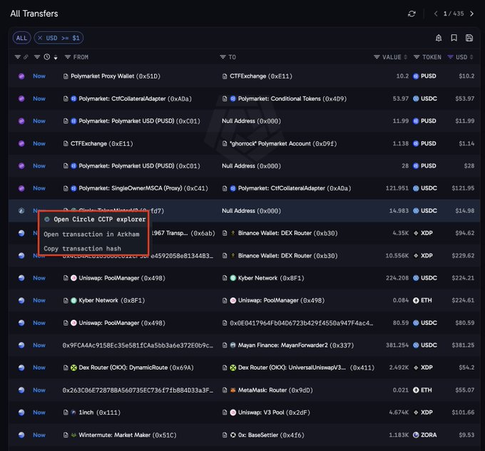The height and width of the screenshot is (451, 485).
Task: Remove the USD >= $1 filter
Action: [40, 38]
